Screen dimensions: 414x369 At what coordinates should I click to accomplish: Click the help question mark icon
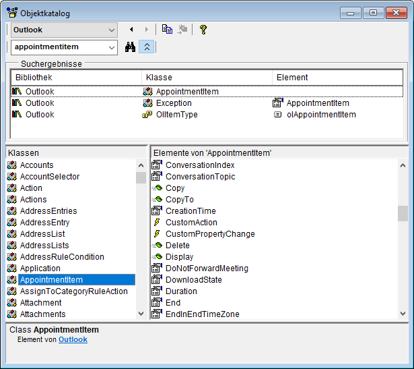(203, 30)
